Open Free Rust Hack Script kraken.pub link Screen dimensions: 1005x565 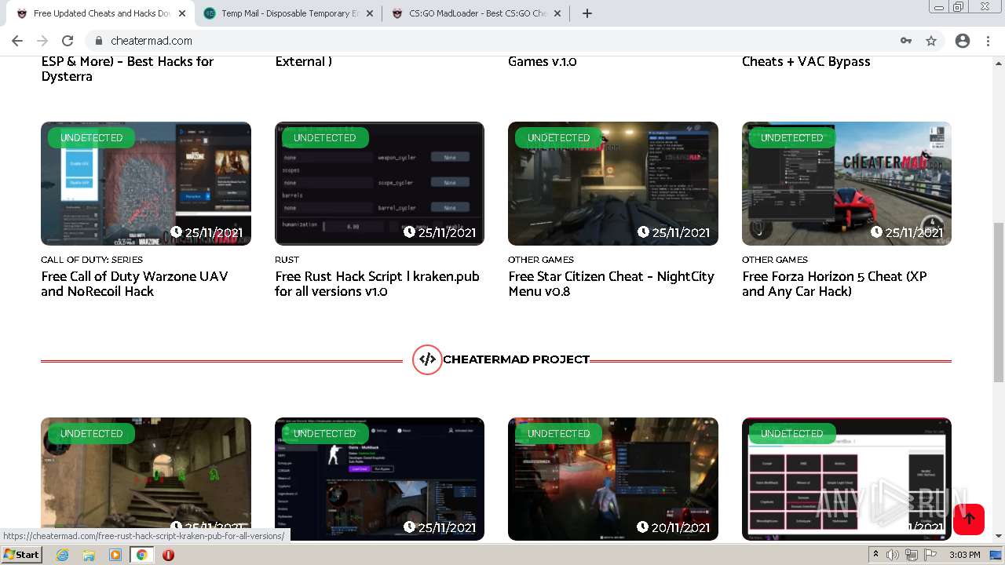coord(377,284)
